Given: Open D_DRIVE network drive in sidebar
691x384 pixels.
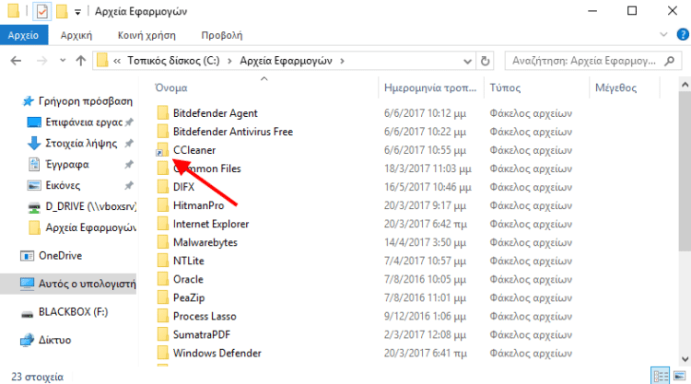Looking at the screenshot, I should point(91,206).
